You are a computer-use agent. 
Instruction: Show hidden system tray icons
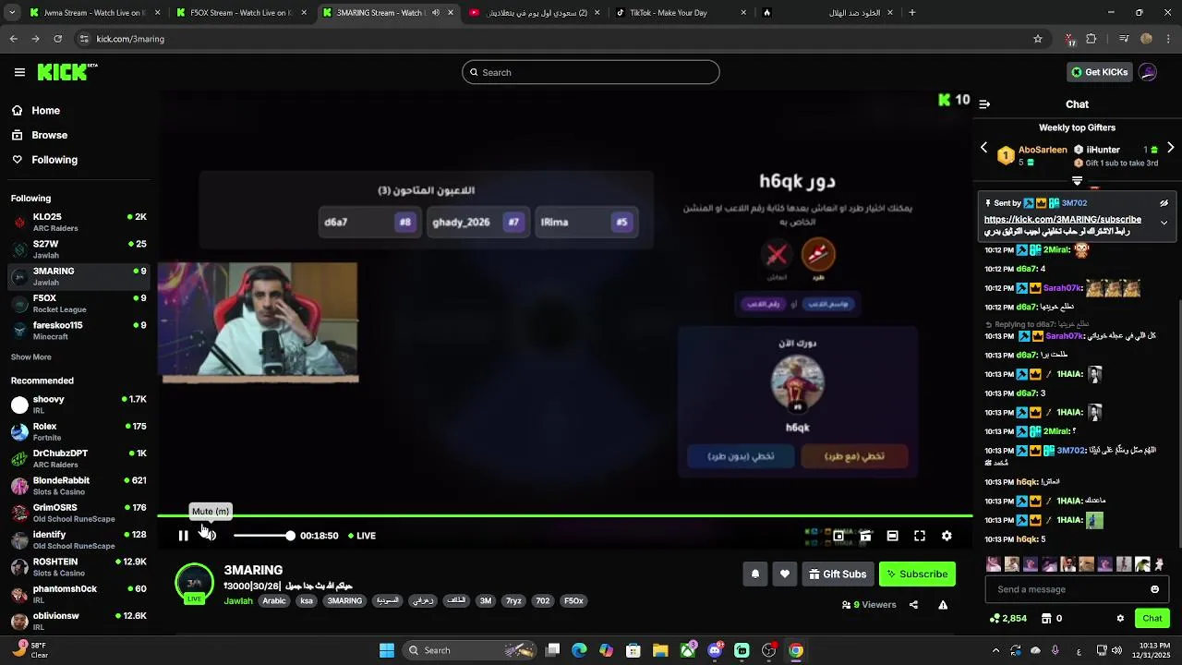[x=995, y=650]
